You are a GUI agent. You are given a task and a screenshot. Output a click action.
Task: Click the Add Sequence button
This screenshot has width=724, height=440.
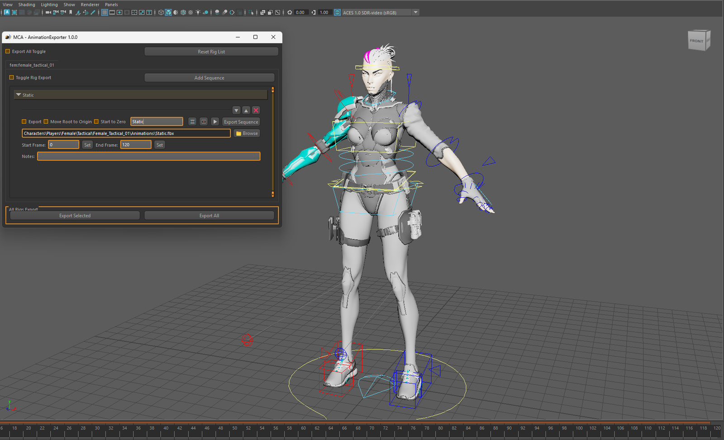click(210, 78)
